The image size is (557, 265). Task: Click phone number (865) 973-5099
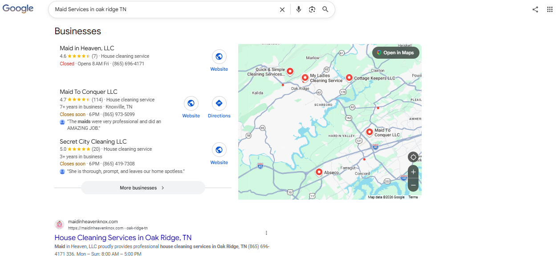(118, 114)
